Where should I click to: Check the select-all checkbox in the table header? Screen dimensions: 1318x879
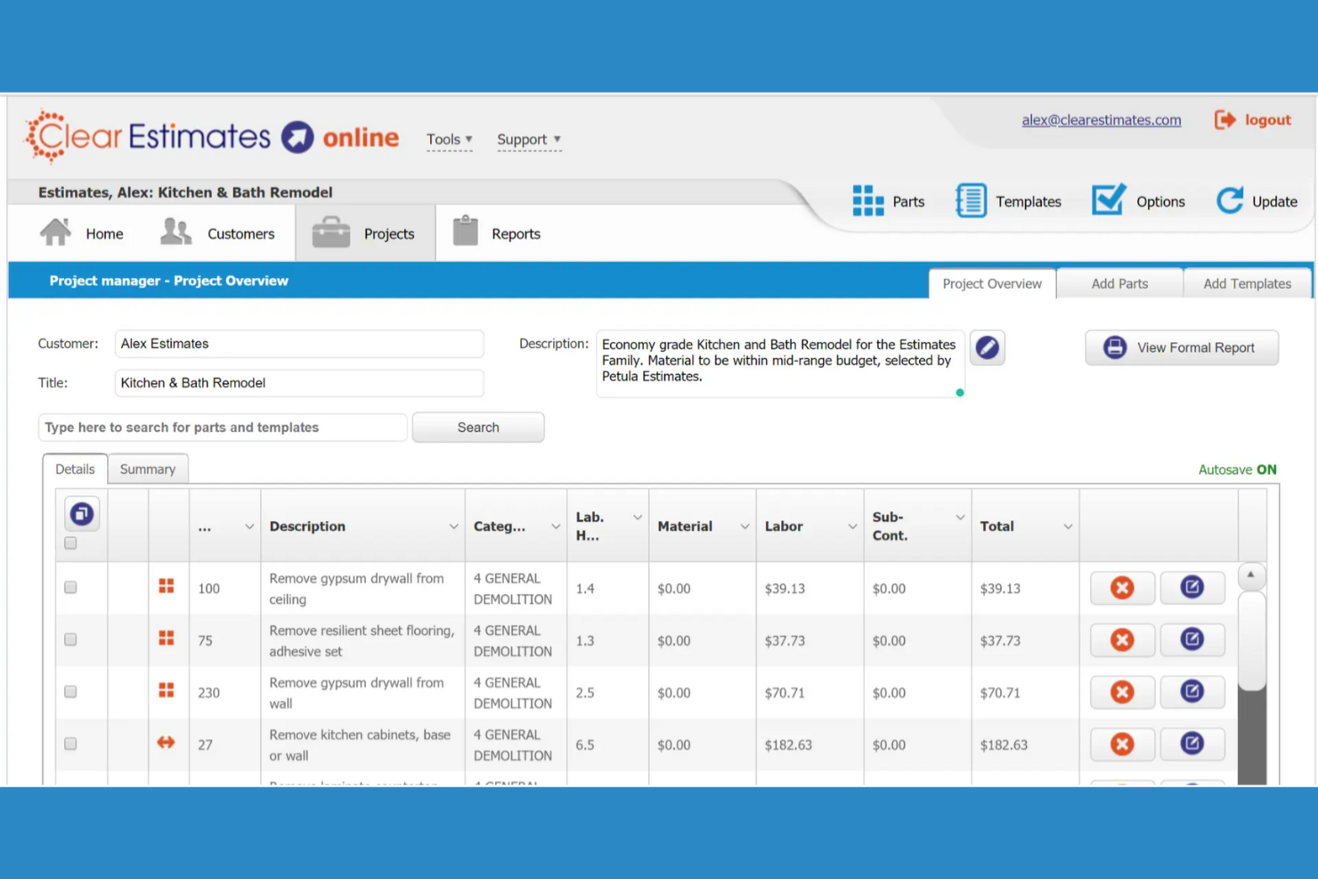tap(70, 542)
